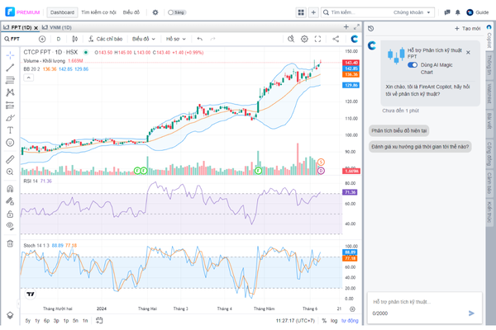Enter fullscreen chart mode
The width and height of the screenshot is (496, 330).
coord(317,39)
